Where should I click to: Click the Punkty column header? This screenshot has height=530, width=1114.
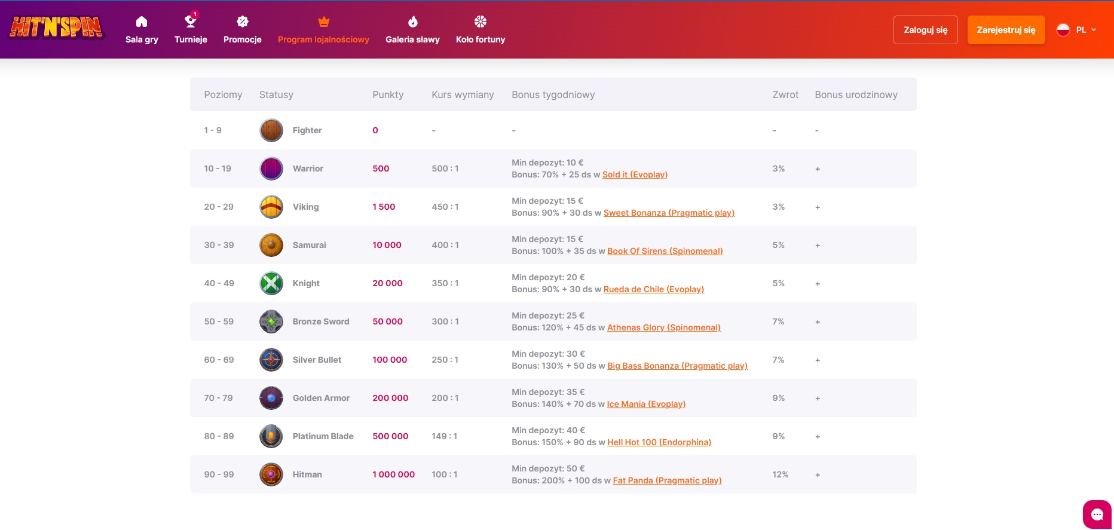point(388,94)
